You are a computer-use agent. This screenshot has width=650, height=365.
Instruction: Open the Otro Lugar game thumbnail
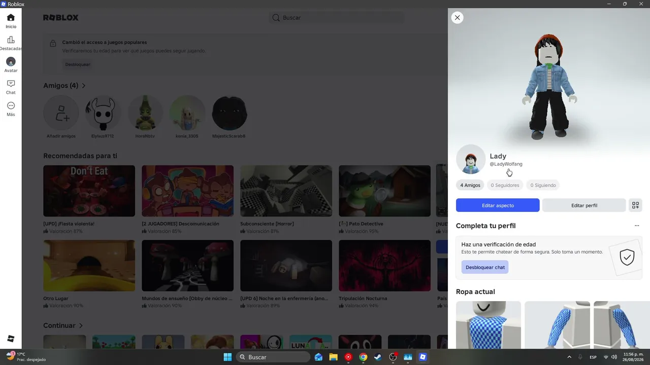coord(89,266)
